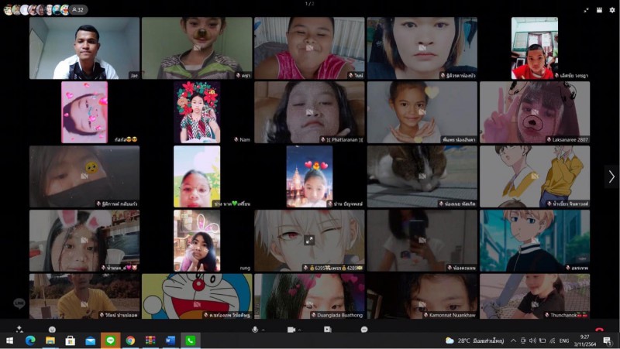Image resolution: width=620 pixels, height=349 pixels.
Task: Show the 32 participants list
Action: [x=77, y=10]
